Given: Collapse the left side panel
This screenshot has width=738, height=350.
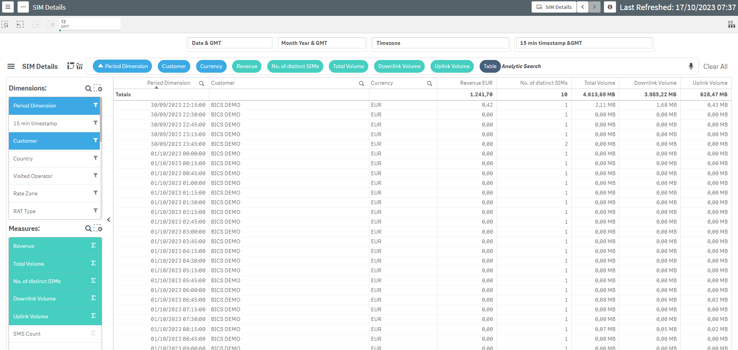Looking at the screenshot, I should (x=109, y=220).
